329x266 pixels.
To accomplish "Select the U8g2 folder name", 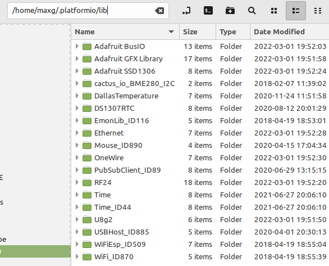I will pos(103,220).
